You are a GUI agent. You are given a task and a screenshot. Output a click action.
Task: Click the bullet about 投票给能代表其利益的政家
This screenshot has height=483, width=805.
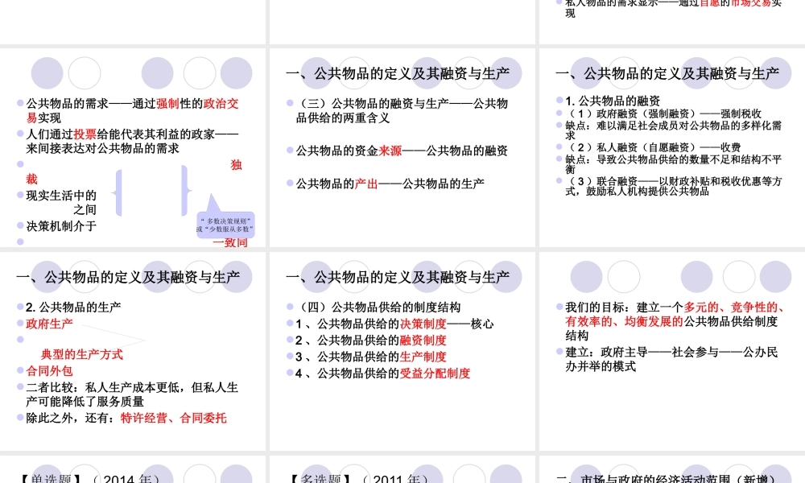point(133,142)
